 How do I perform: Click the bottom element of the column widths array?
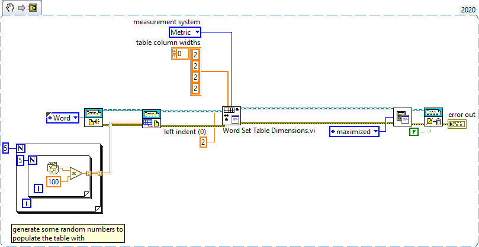tap(195, 89)
